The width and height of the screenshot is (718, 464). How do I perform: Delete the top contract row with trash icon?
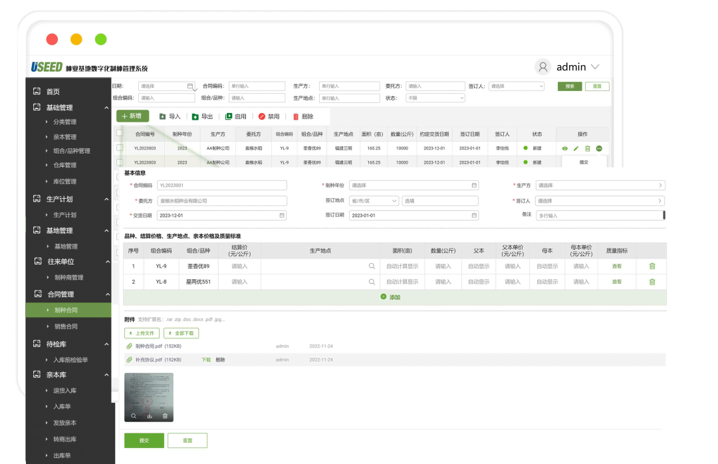point(588,148)
